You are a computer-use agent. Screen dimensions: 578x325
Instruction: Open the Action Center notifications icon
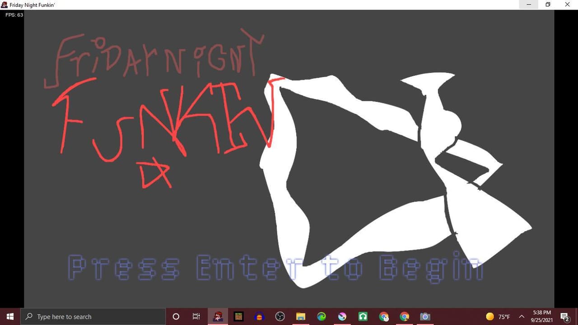click(x=564, y=316)
